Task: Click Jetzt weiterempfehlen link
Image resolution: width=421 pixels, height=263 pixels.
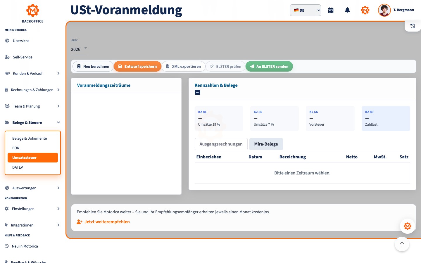Action: [107, 222]
